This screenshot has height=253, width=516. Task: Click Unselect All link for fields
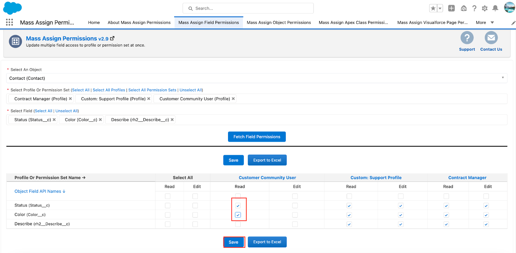[66, 111]
